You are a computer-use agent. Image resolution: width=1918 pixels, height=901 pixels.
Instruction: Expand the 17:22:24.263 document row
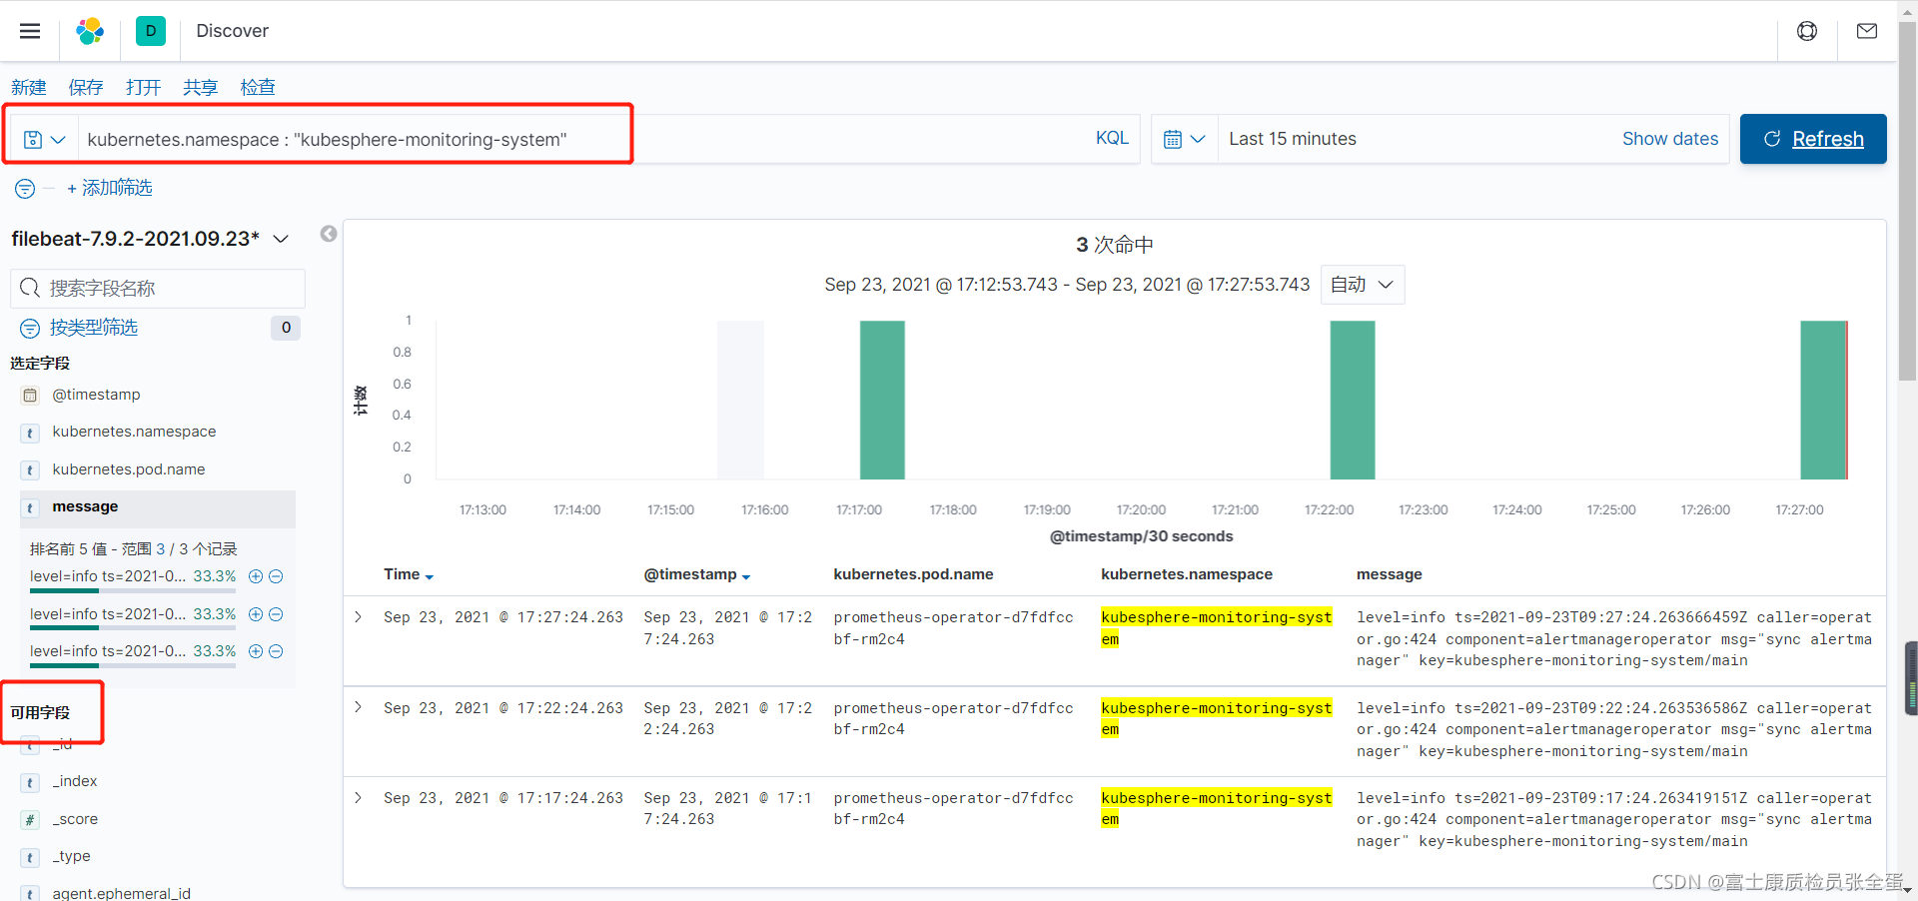coord(359,707)
